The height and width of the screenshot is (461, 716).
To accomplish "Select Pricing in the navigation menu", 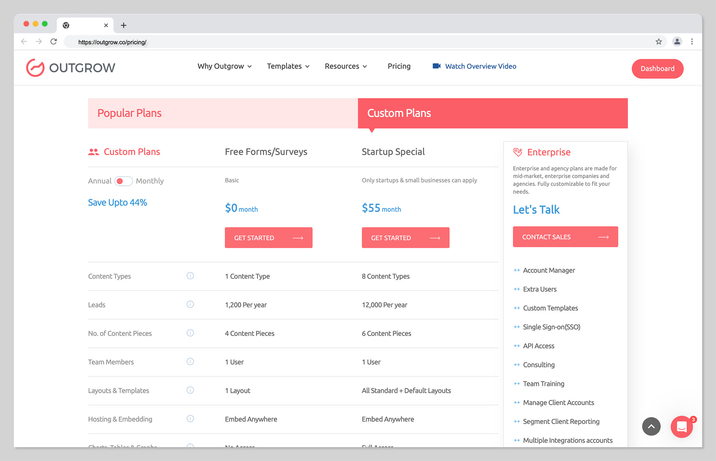I will coord(399,66).
